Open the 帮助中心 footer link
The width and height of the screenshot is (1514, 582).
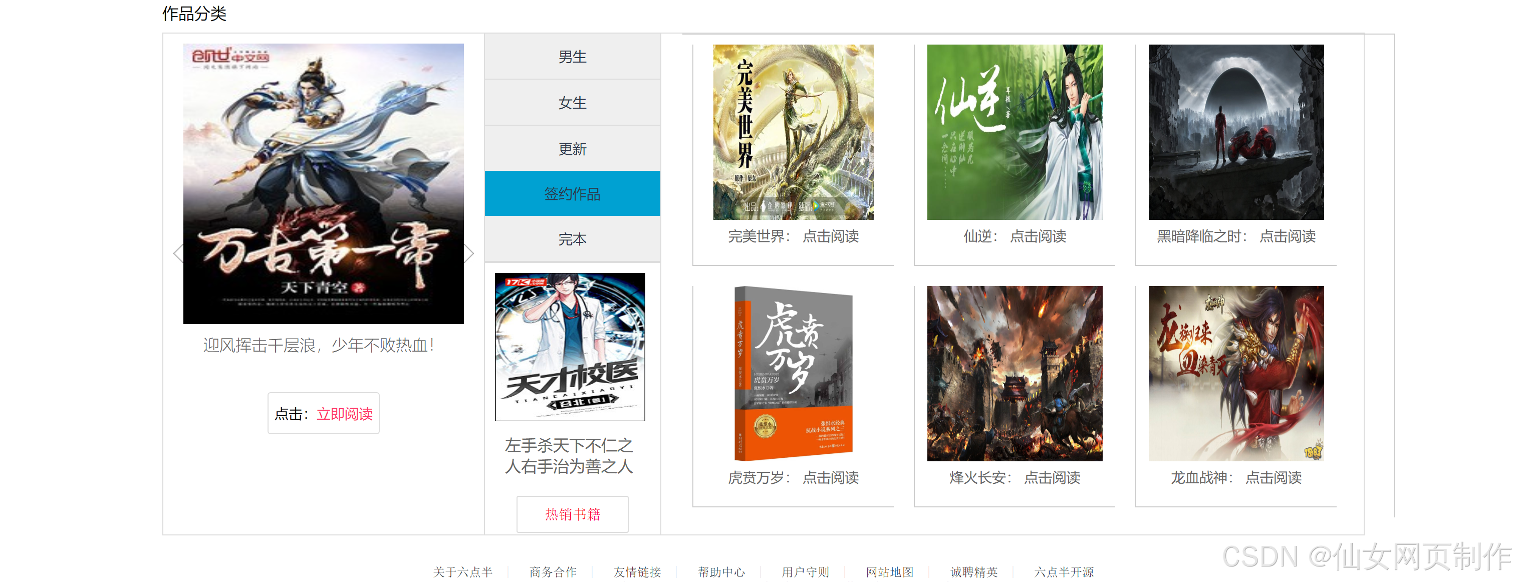(x=721, y=572)
